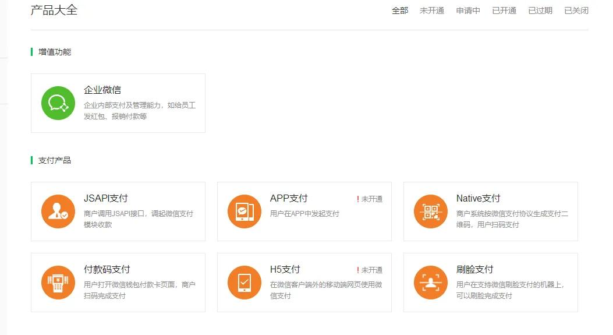
Task: Open the Native支付 product title
Action: [x=478, y=199]
